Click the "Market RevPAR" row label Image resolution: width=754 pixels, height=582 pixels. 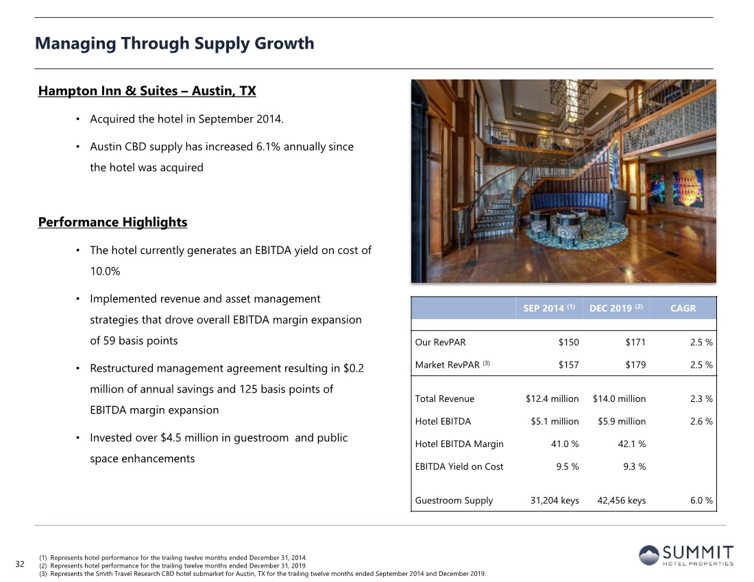point(452,365)
